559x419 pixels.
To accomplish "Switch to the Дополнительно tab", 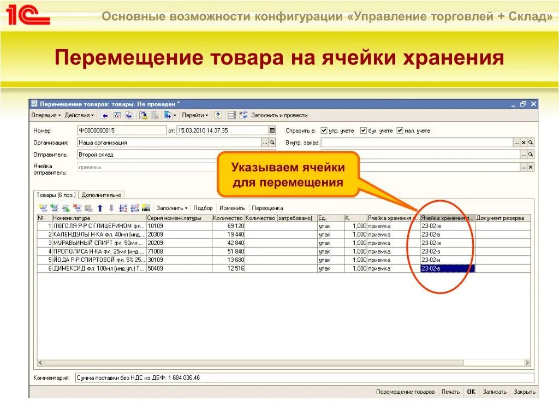I will 102,195.
